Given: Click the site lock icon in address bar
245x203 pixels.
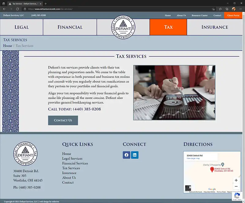Looking at the screenshot, I should tap(25, 9).
